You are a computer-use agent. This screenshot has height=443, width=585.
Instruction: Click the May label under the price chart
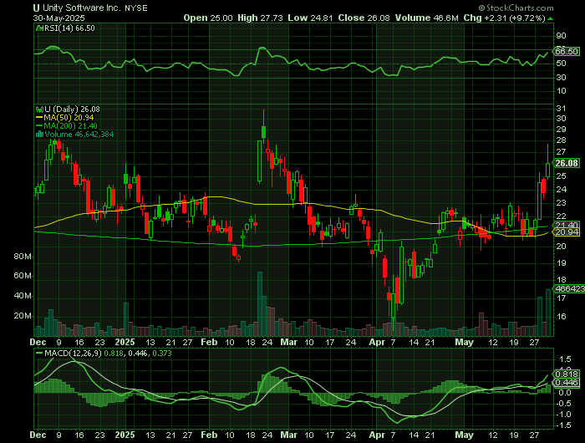pyautogui.click(x=464, y=342)
